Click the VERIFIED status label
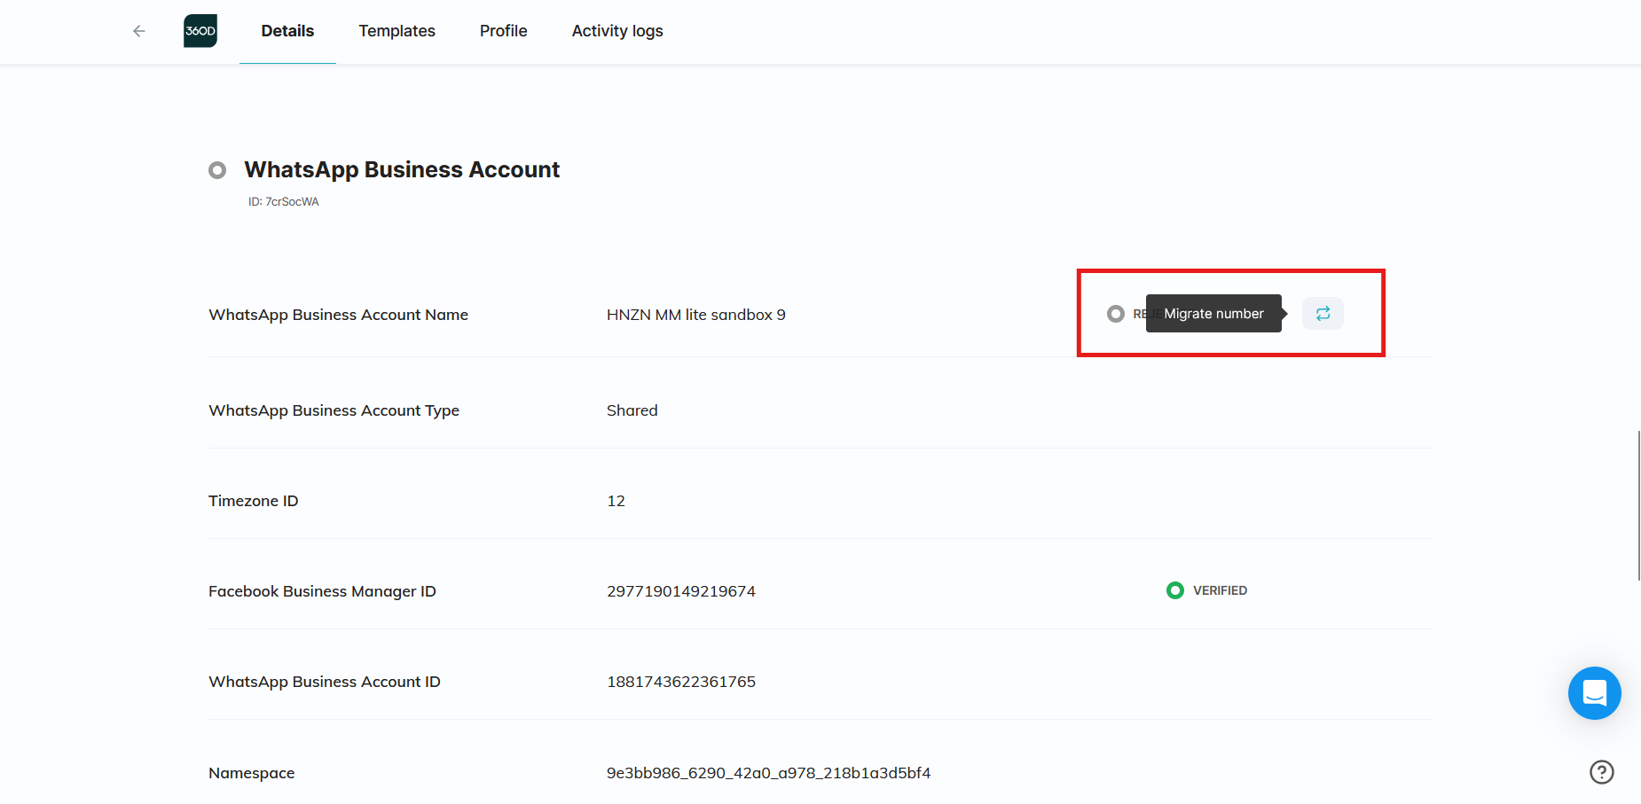1641x804 pixels. [x=1220, y=590]
